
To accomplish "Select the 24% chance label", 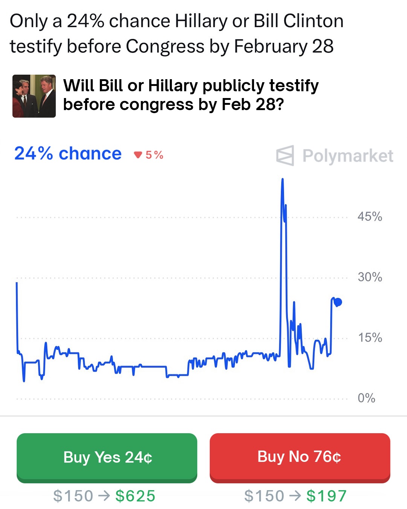I will [68, 153].
